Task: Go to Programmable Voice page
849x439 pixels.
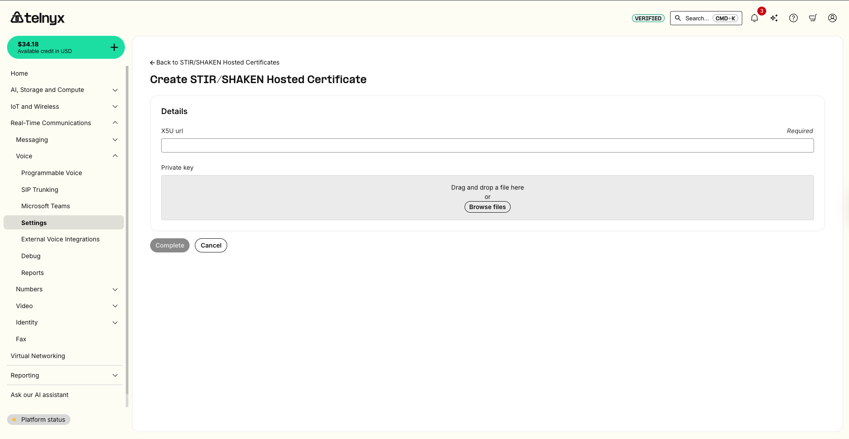Action: click(x=51, y=173)
